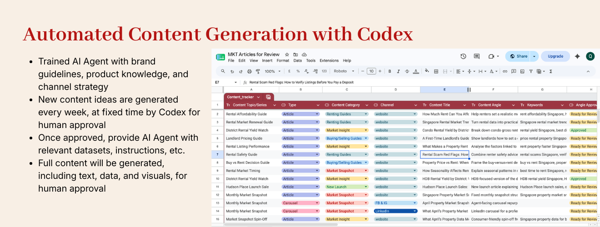Image resolution: width=600 pixels, height=227 pixels.
Task: Collapse the toolbar with the up chevron
Action: (588, 71)
